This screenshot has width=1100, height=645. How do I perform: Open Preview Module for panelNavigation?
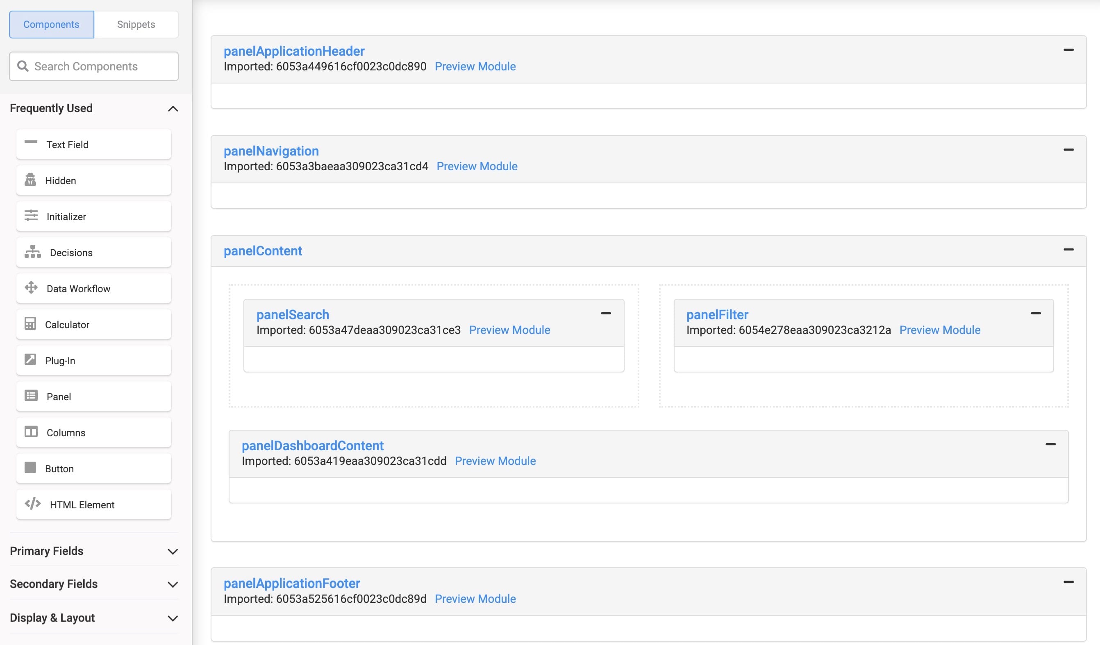(477, 167)
